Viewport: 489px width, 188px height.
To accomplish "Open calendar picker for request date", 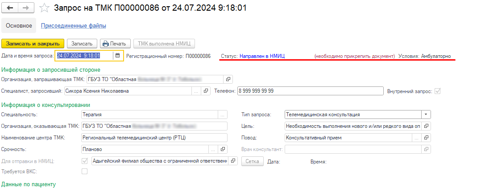I will 117,56.
